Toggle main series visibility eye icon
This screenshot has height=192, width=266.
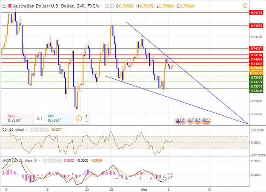click(x=107, y=6)
